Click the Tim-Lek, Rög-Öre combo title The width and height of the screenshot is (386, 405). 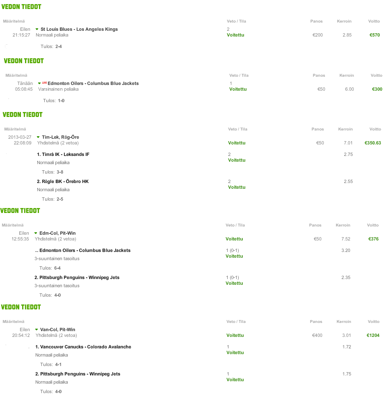click(x=60, y=137)
